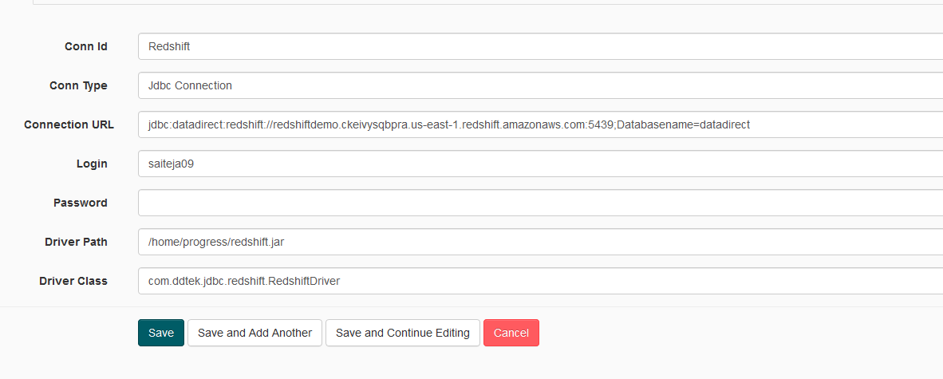943x379 pixels.
Task: Click the Login label text
Action: tap(92, 164)
